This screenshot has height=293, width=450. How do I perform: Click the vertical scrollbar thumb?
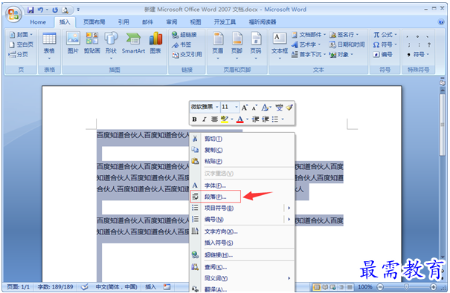pos(443,125)
